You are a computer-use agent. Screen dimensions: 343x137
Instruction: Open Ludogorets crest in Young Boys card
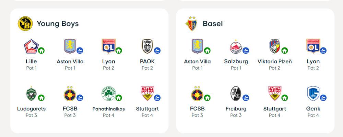(x=31, y=94)
